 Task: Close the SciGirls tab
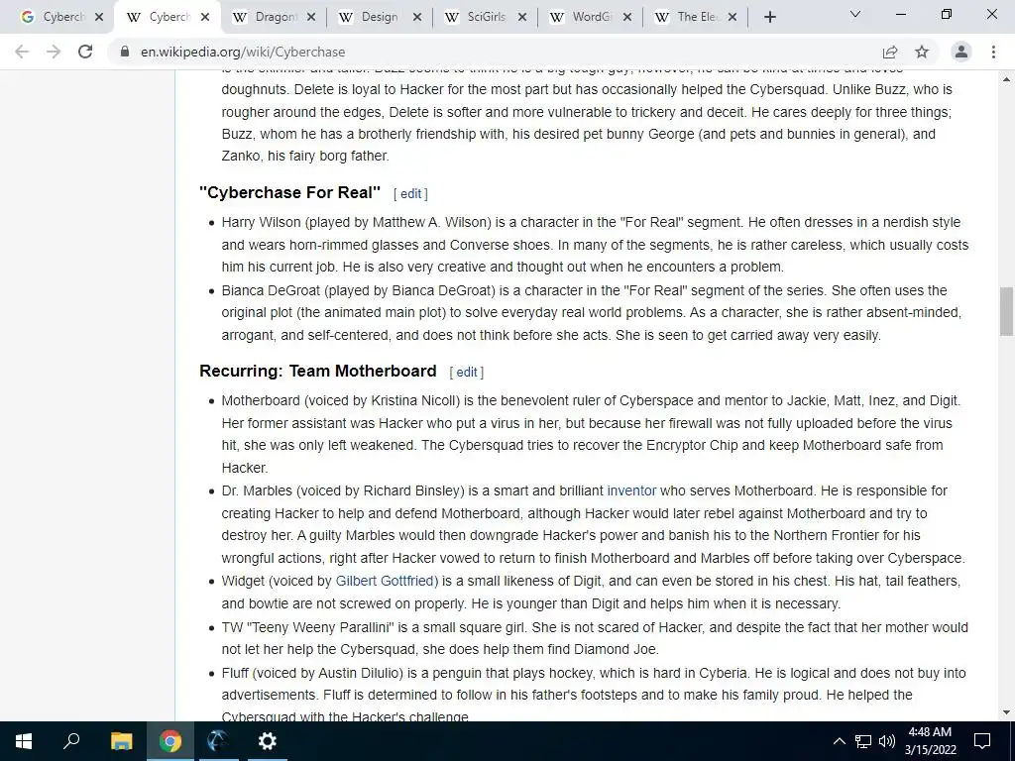(523, 18)
